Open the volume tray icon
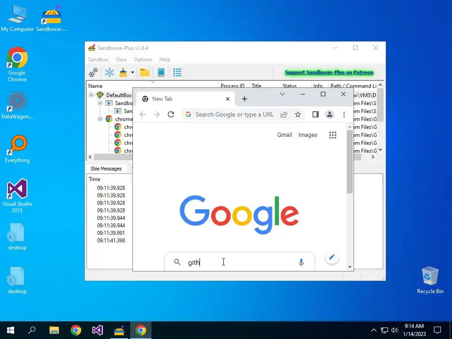This screenshot has height=339, width=452. [x=395, y=330]
